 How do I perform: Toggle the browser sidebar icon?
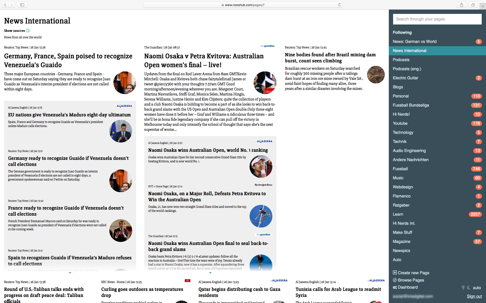coord(22,5)
